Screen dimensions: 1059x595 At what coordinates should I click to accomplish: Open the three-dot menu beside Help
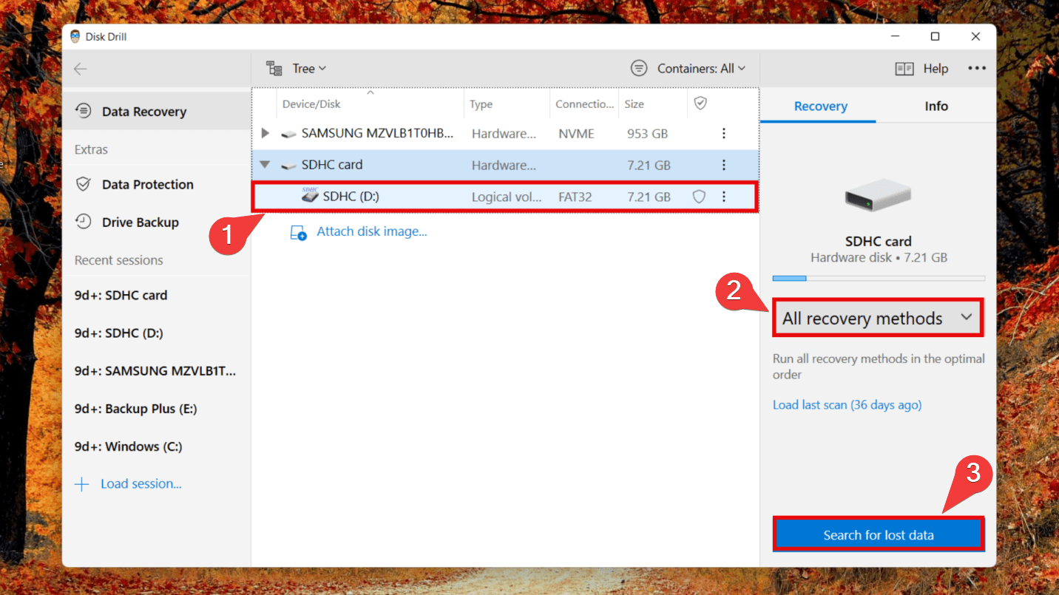[977, 69]
